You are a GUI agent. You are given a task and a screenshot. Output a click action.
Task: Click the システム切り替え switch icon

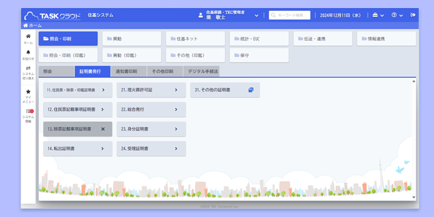click(x=28, y=68)
